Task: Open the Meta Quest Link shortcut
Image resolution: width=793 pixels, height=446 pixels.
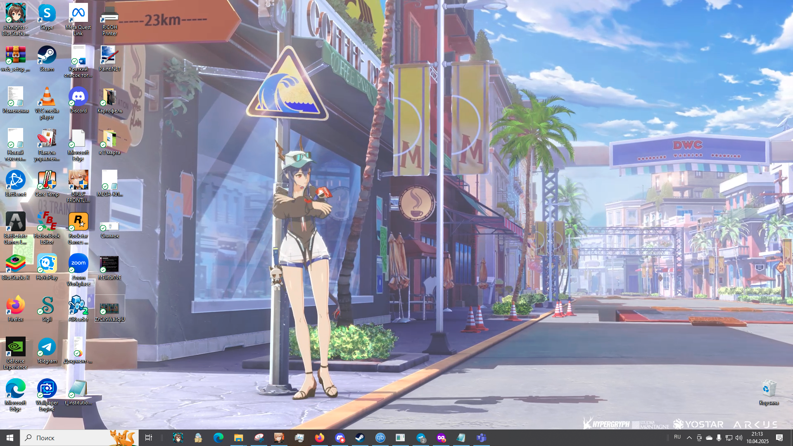Action: [78, 19]
